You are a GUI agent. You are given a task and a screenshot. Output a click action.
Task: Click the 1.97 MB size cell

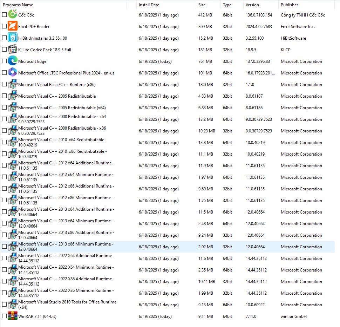click(205, 177)
